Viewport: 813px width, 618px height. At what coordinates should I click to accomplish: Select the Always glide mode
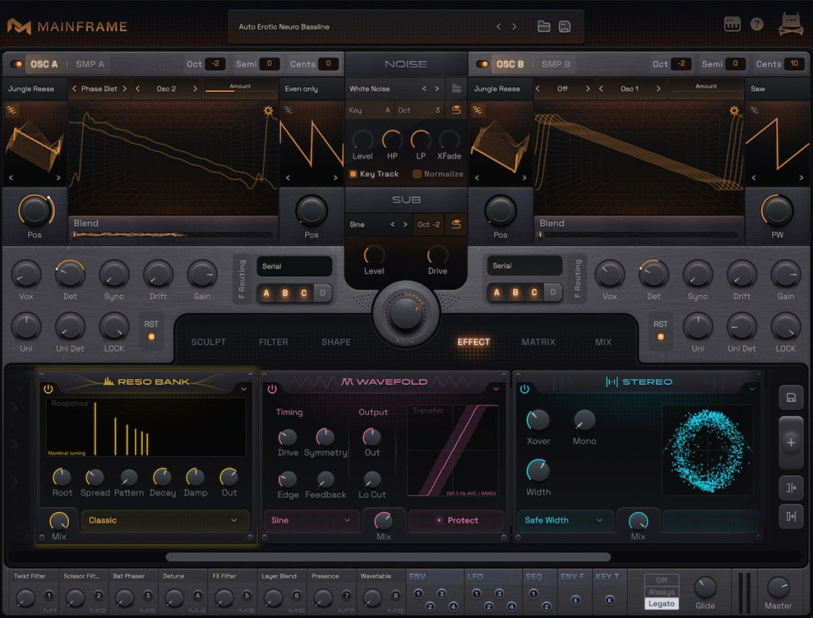tap(661, 592)
